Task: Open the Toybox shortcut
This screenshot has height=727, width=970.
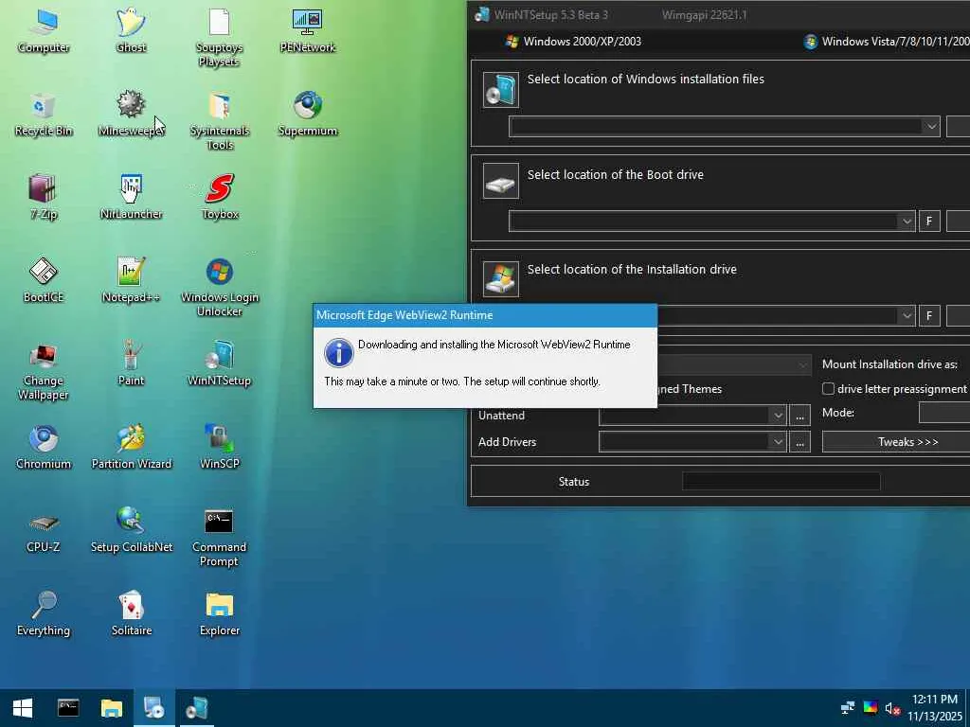Action: click(x=219, y=198)
